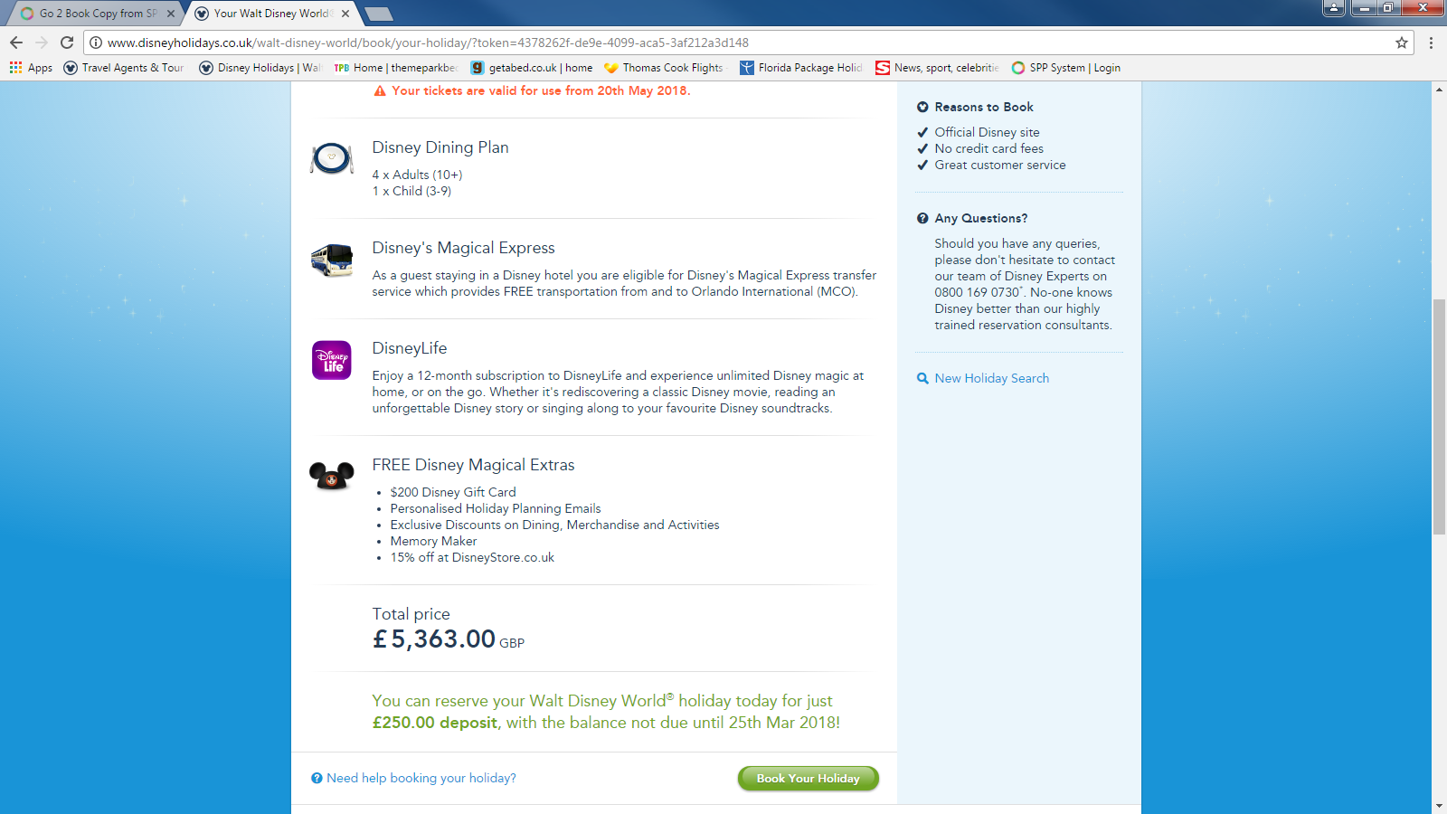Screen dimensions: 1447x814
Task: Click the Mickey ears hat icon
Action: 332,475
